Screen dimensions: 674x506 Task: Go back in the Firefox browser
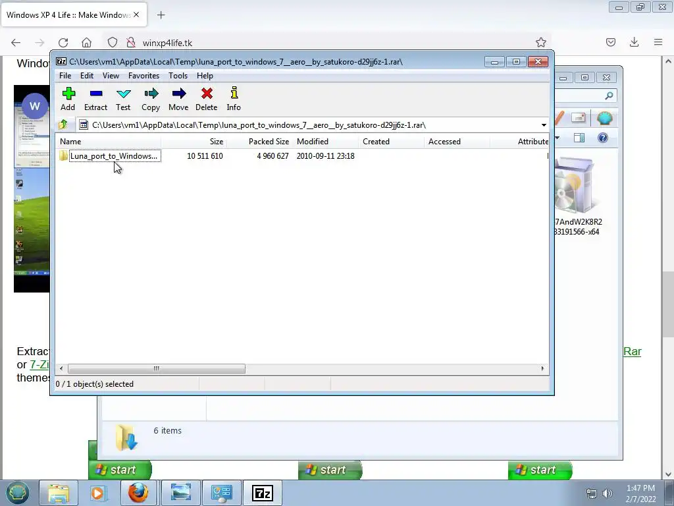(16, 43)
